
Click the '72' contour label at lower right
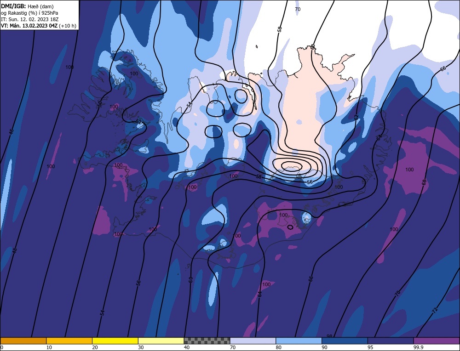coord(435,310)
